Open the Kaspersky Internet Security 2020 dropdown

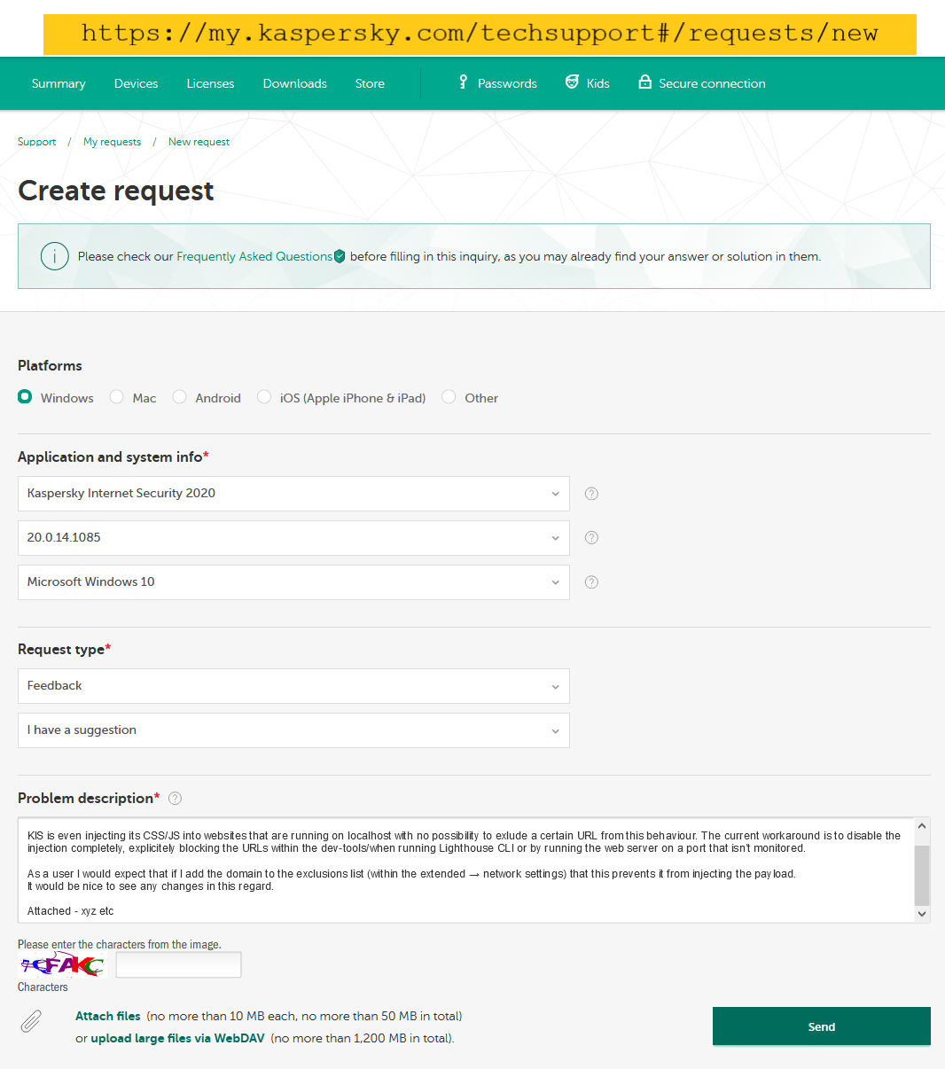pyautogui.click(x=293, y=494)
